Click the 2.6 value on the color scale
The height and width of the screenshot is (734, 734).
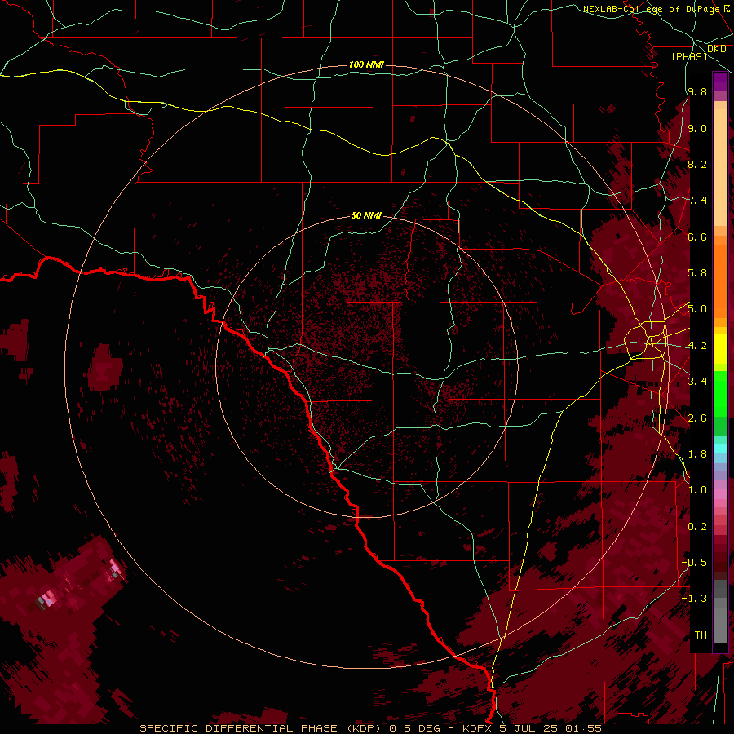(x=697, y=418)
